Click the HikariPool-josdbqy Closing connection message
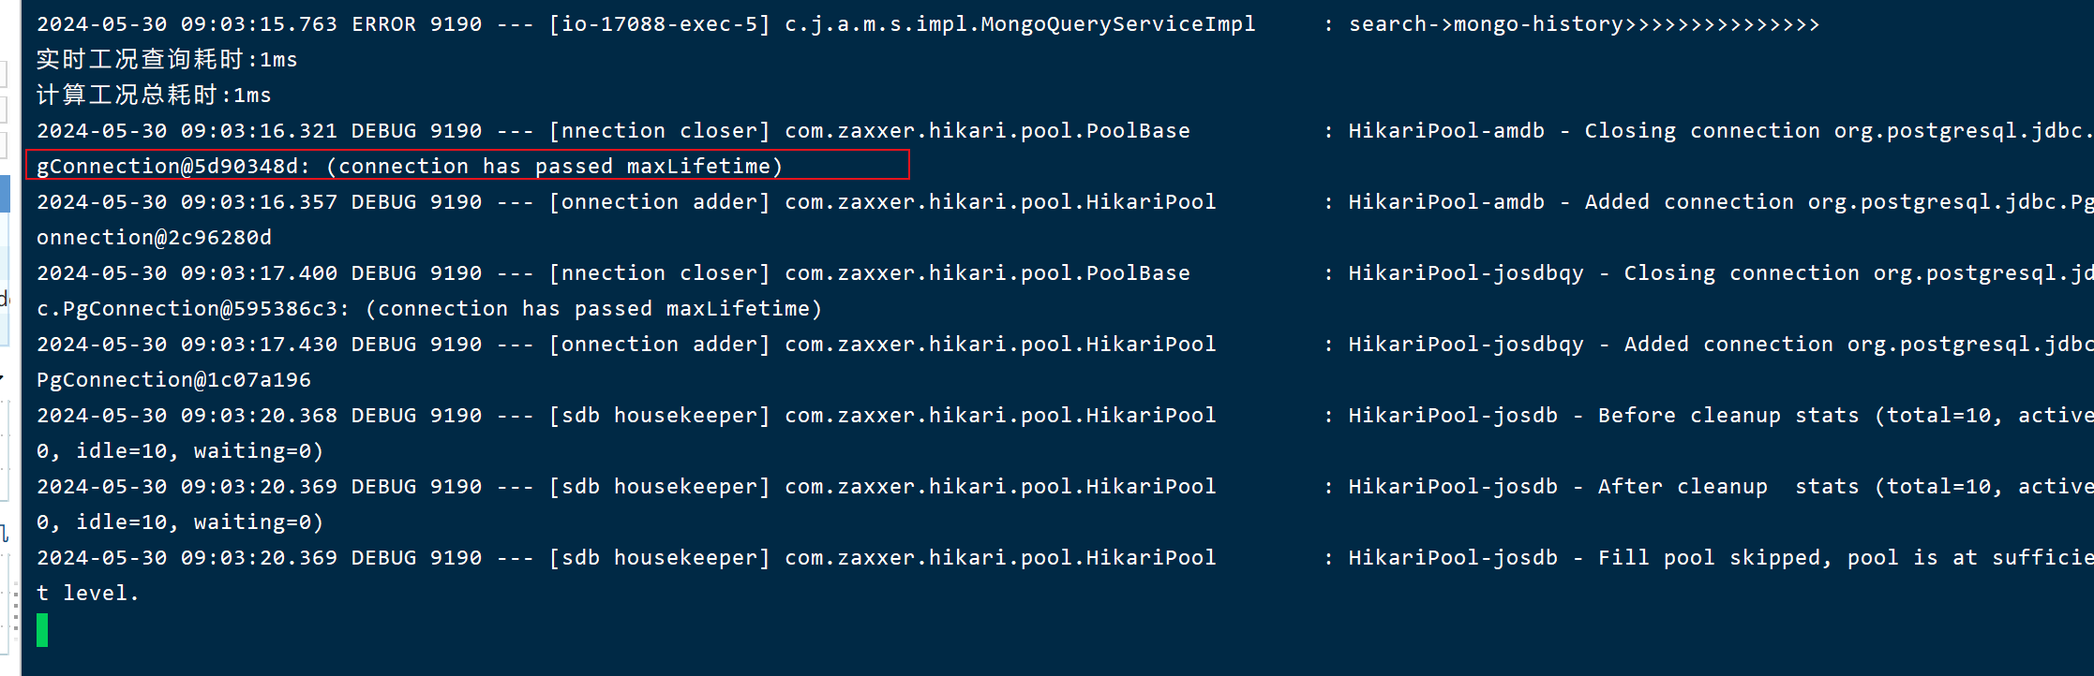This screenshot has height=676, width=2094. pyautogui.click(x=1721, y=273)
